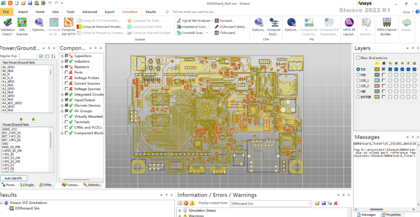The height and width of the screenshot is (217, 420).
Task: Click Compute EM MTTF icon
Action: (x=68, y=26)
